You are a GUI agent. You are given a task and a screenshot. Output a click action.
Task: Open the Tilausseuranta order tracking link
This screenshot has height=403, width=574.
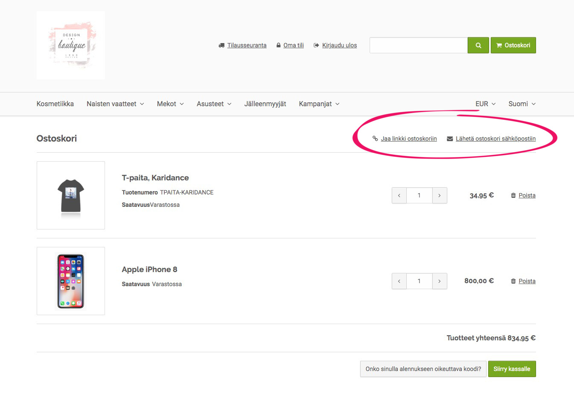(x=247, y=45)
